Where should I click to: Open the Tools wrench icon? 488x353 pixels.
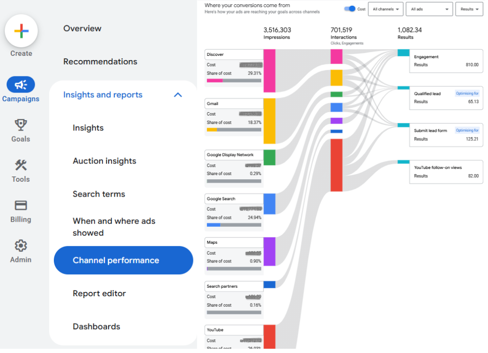(20, 166)
